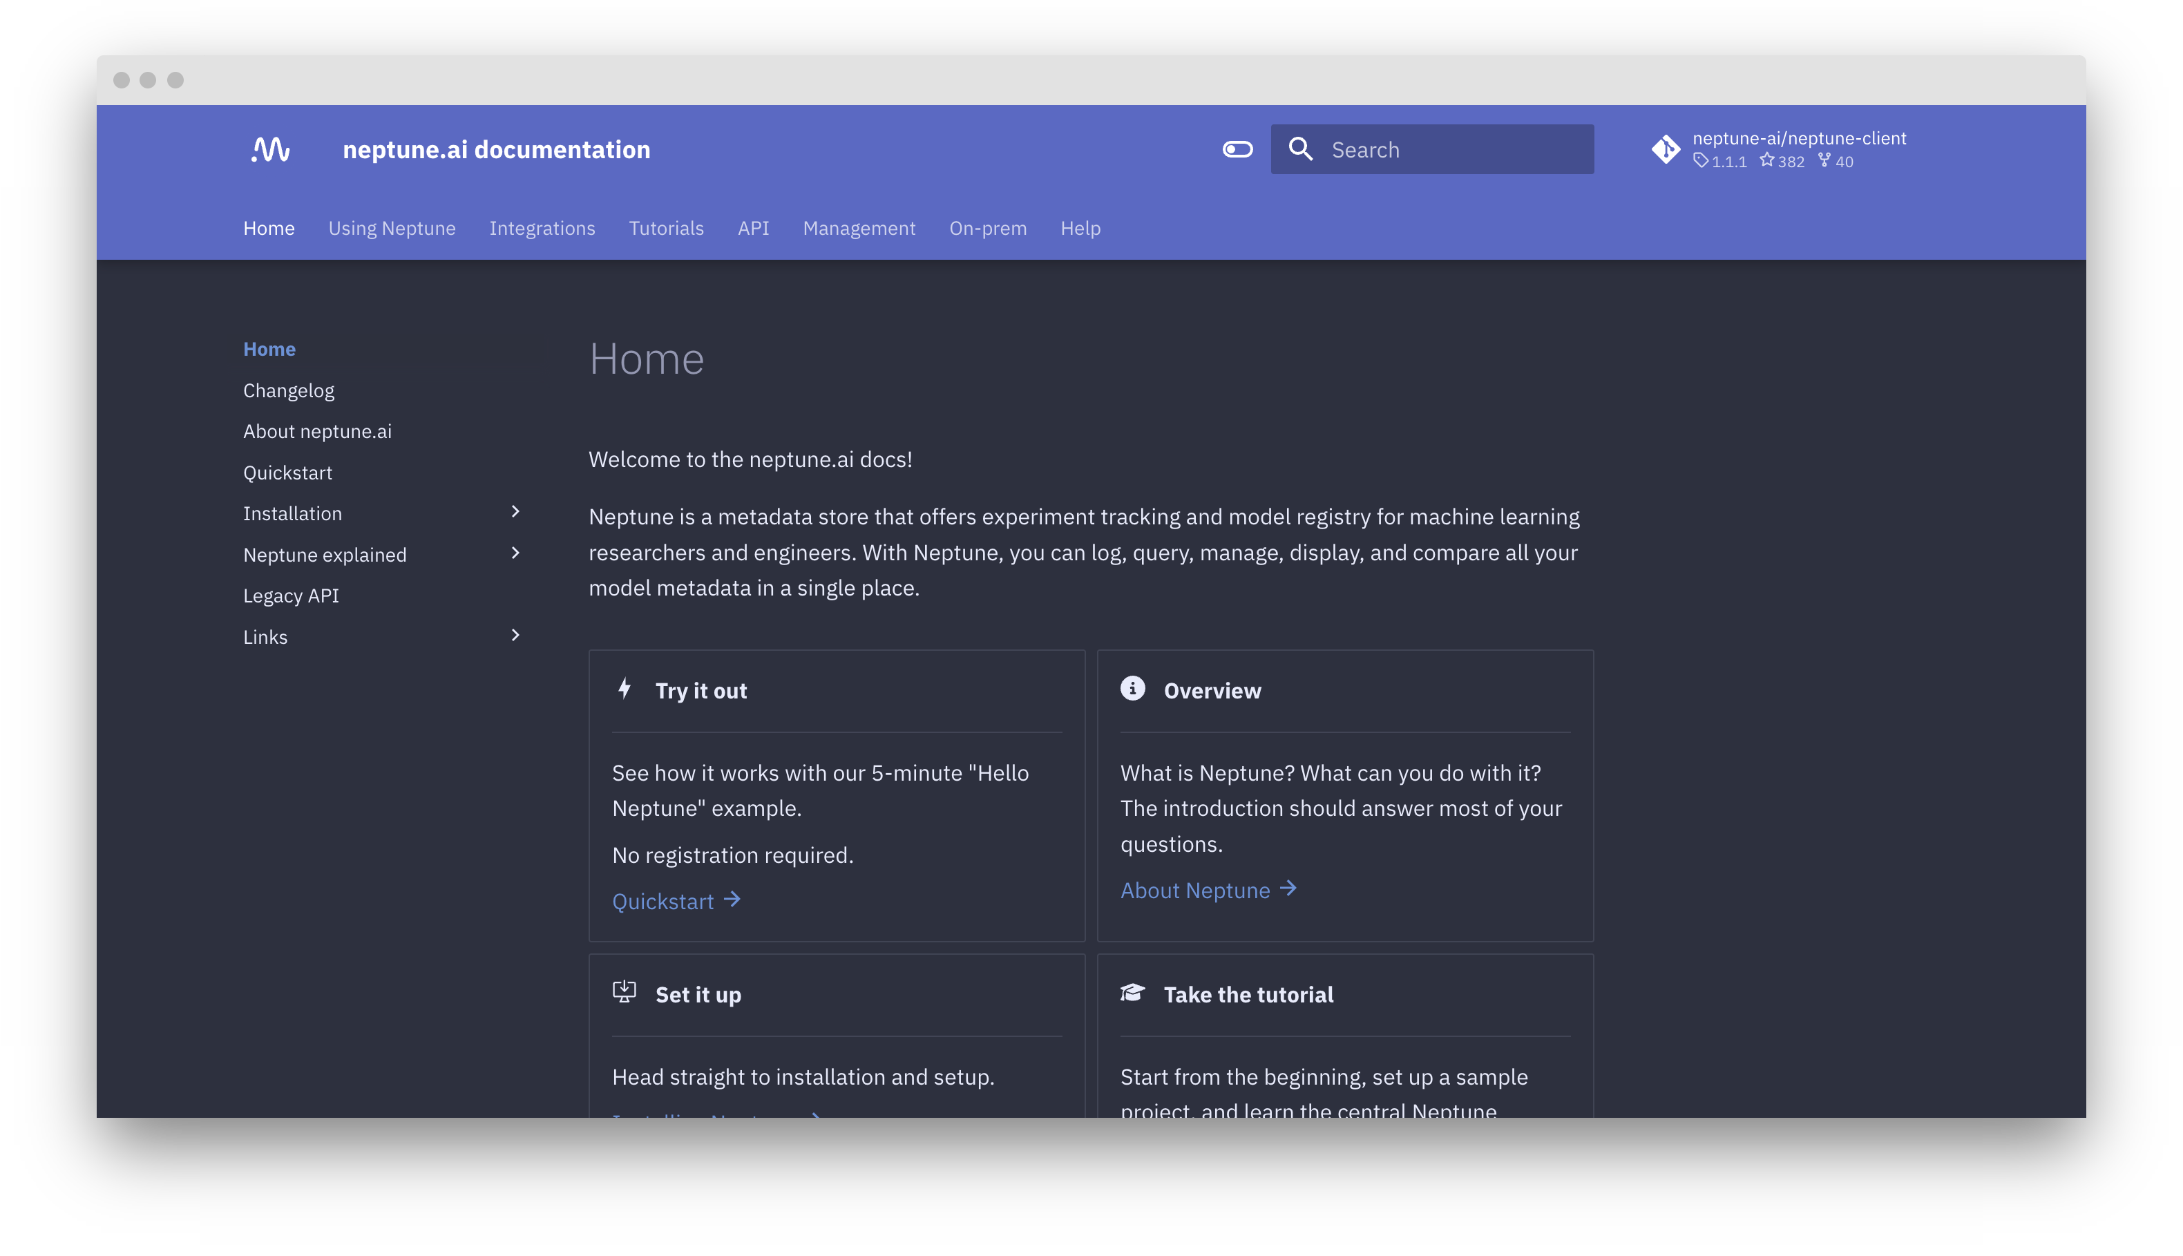Click the Overview card heading
The width and height of the screenshot is (2183, 1256).
[1212, 691]
